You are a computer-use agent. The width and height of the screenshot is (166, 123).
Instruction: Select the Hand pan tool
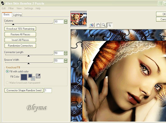[x=98, y=25]
